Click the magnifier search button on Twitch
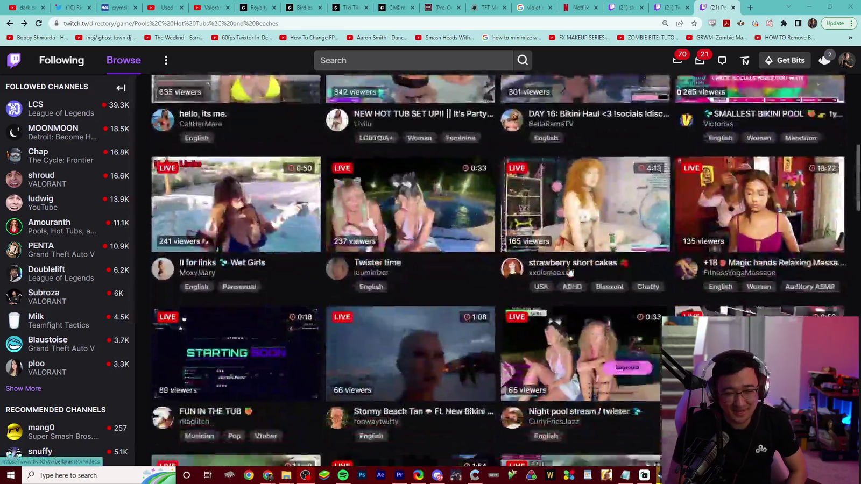This screenshot has width=861, height=484. pyautogui.click(x=523, y=60)
